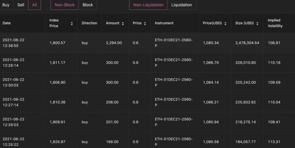Show Liquidation trades only
295x148 pixels.
[182, 5]
